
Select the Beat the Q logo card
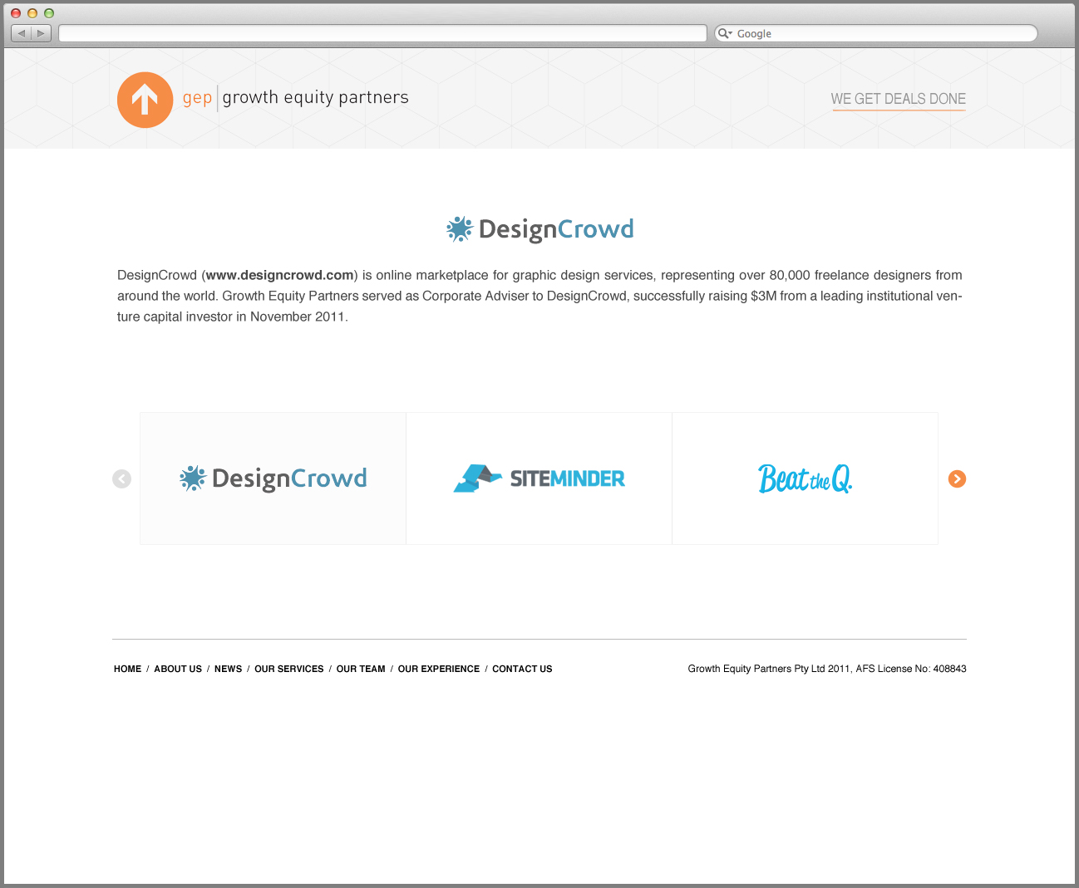(x=805, y=478)
